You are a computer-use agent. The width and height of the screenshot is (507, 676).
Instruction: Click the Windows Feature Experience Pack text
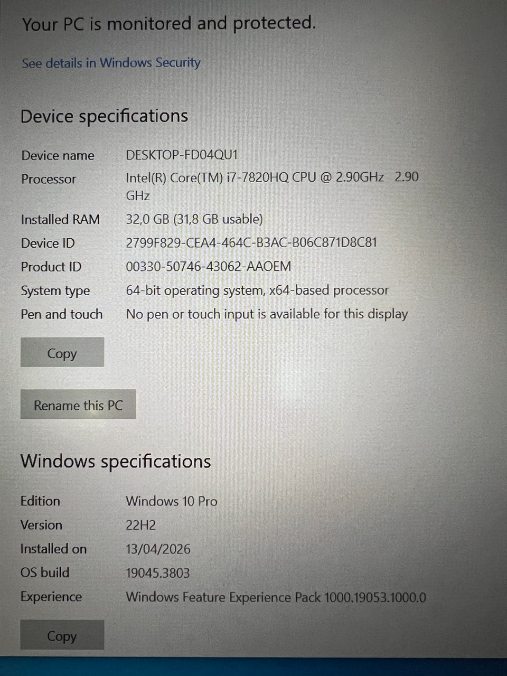click(x=276, y=597)
